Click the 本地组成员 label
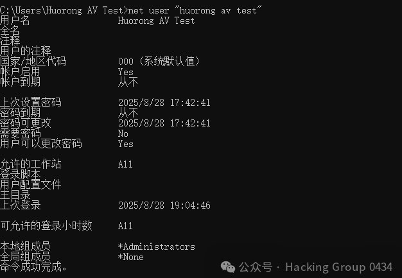This screenshot has height=278, width=402. pyautogui.click(x=25, y=247)
